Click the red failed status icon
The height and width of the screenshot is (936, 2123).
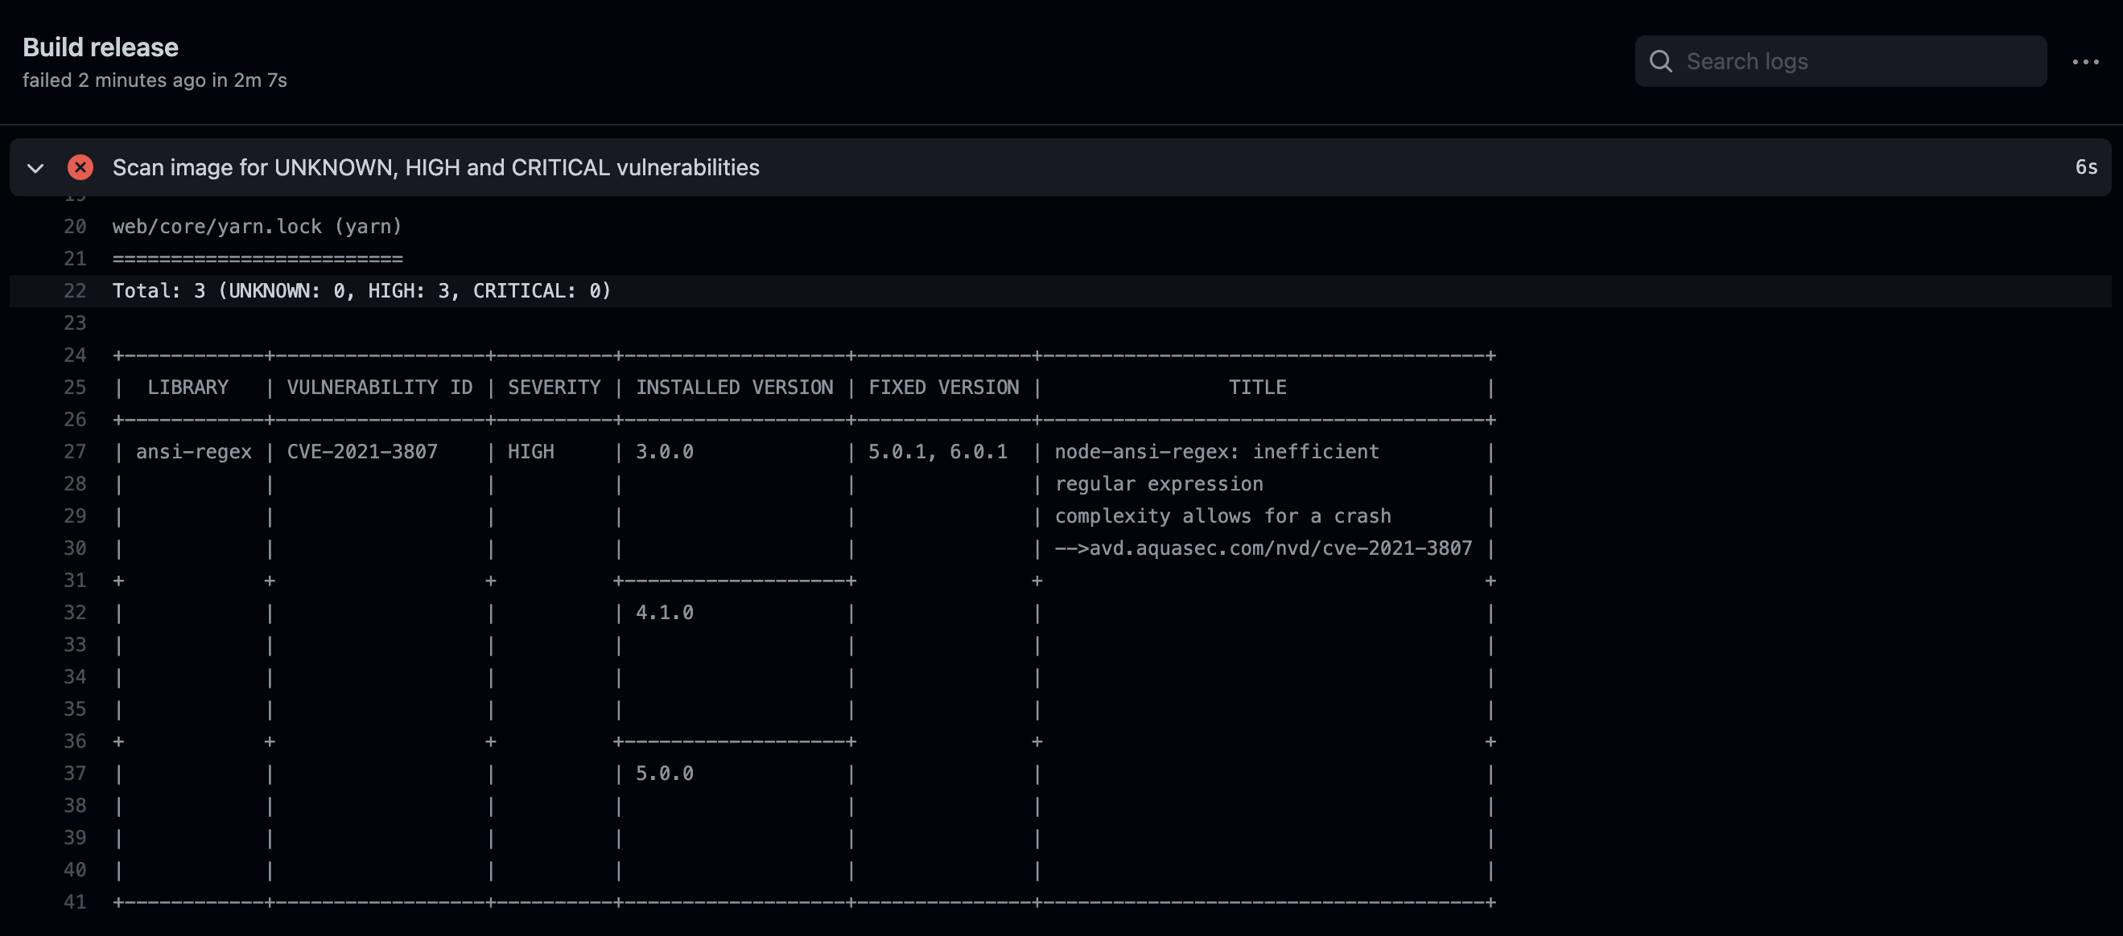click(80, 167)
